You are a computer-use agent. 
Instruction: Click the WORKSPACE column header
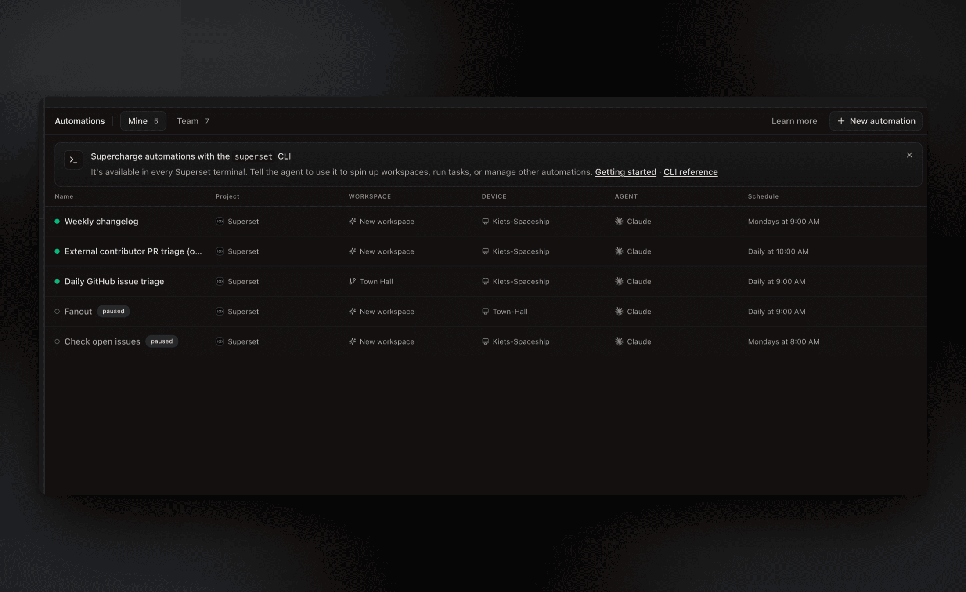pos(370,196)
